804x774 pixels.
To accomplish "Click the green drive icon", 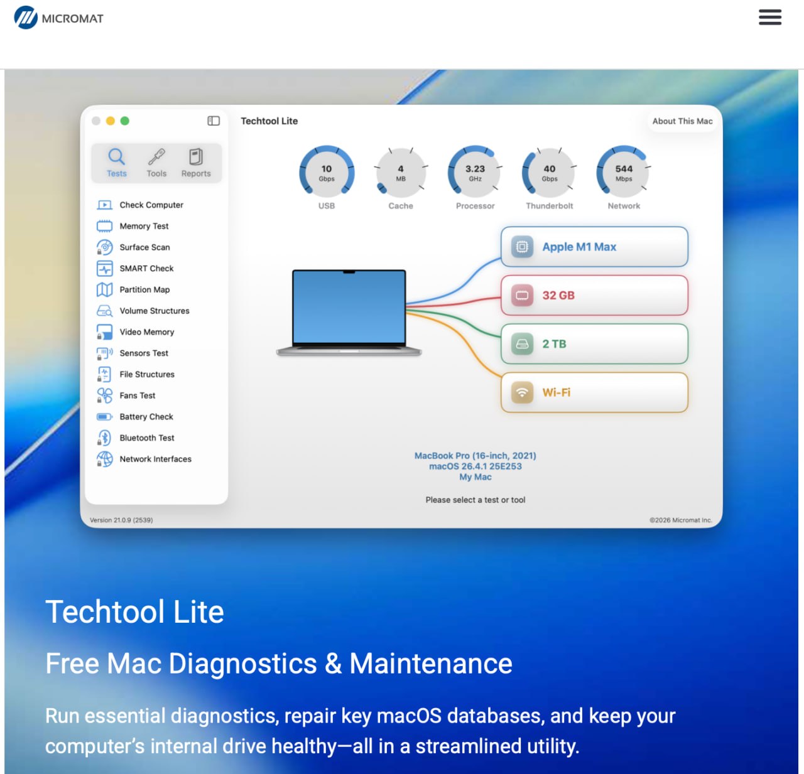I will tap(522, 344).
